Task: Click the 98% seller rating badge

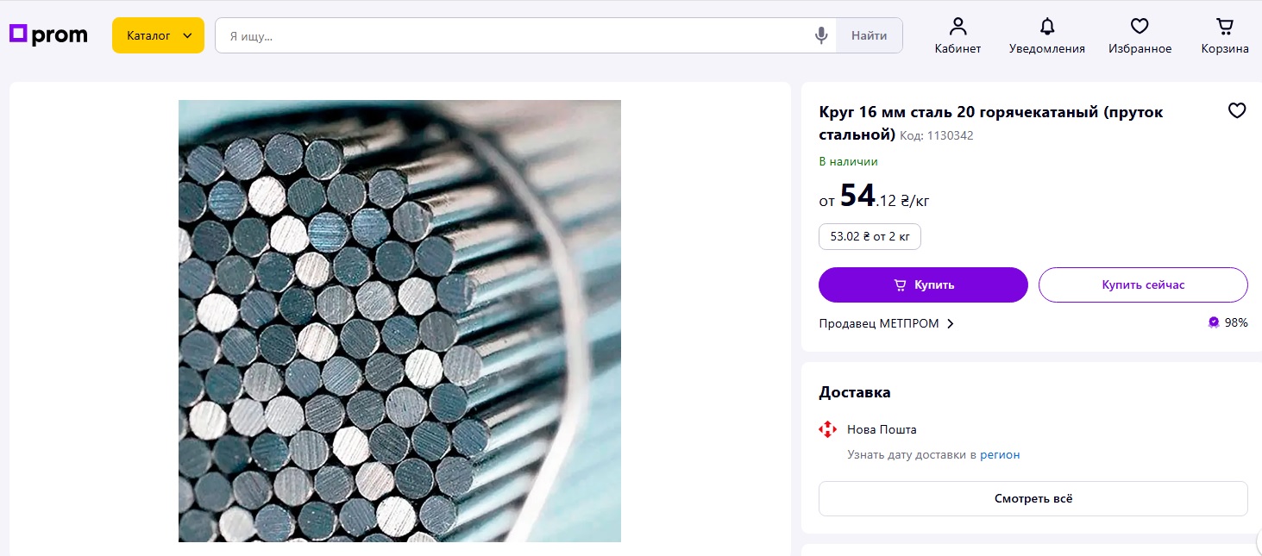Action: (1227, 322)
